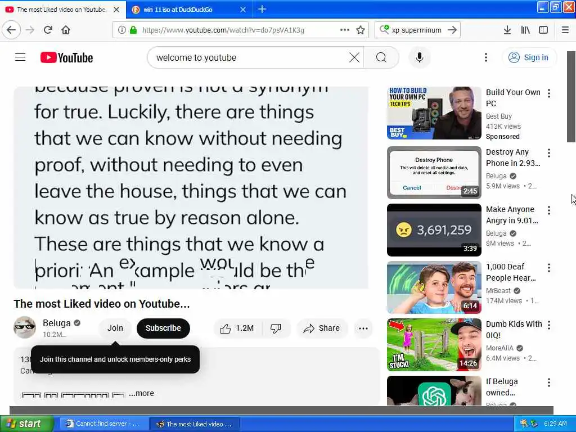Image resolution: width=576 pixels, height=432 pixels.
Task: Open options for Make Anyone Angry video
Action: pyautogui.click(x=549, y=210)
